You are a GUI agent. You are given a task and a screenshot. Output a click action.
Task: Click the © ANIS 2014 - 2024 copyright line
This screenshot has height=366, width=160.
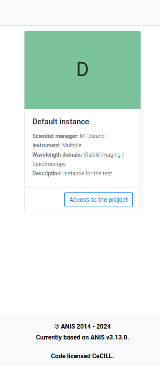(x=83, y=326)
